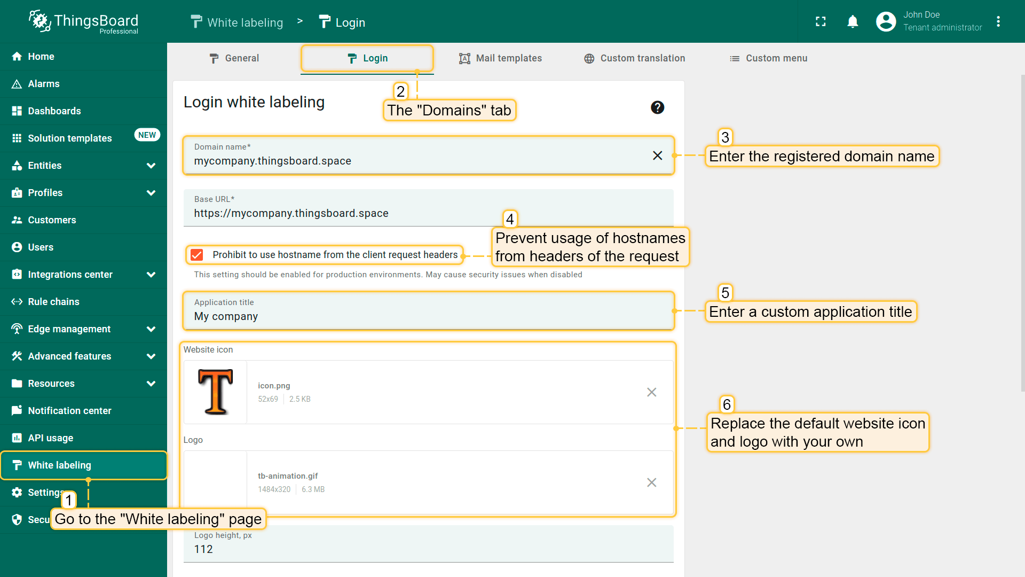Open the three-dot user menu

[998, 21]
